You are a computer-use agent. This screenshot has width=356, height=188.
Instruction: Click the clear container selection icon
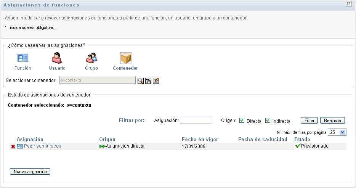coord(156,80)
